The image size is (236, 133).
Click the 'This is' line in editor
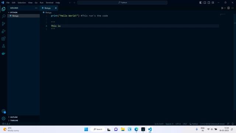click(x=56, y=26)
